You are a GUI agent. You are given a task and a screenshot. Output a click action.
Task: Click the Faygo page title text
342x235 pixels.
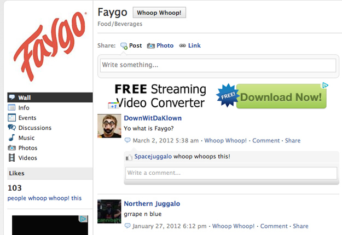[x=112, y=13]
